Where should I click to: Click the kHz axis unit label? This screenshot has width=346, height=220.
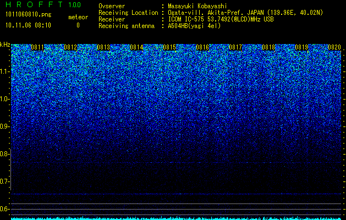pos(5,45)
